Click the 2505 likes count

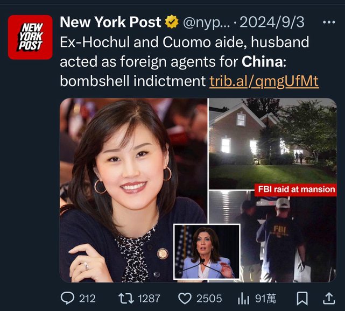coord(209,299)
